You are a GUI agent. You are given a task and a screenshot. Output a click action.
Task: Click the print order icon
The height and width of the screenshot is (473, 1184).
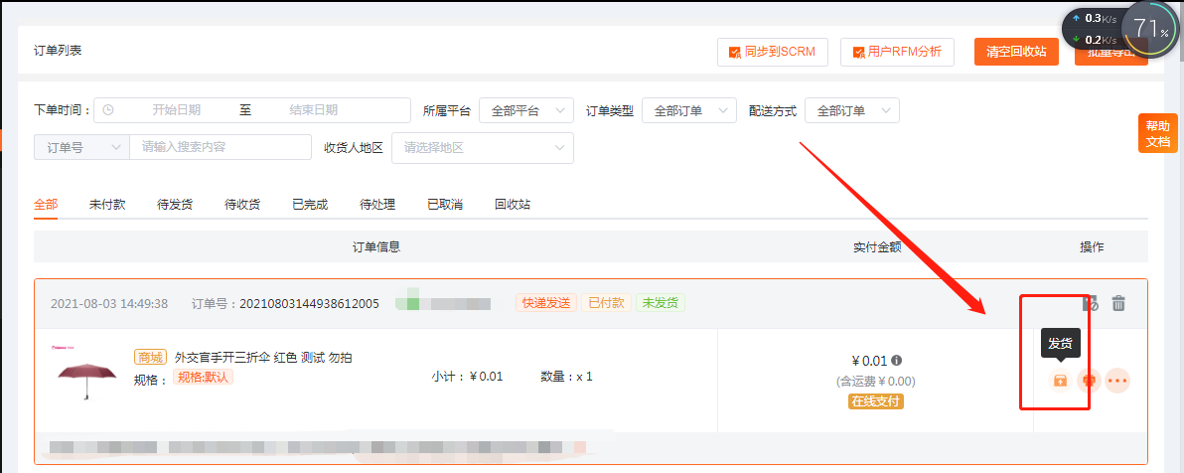click(x=1089, y=381)
